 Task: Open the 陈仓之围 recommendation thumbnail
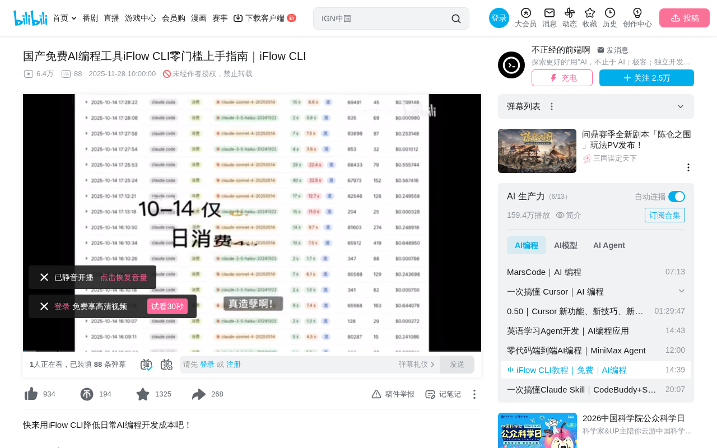[x=537, y=151]
